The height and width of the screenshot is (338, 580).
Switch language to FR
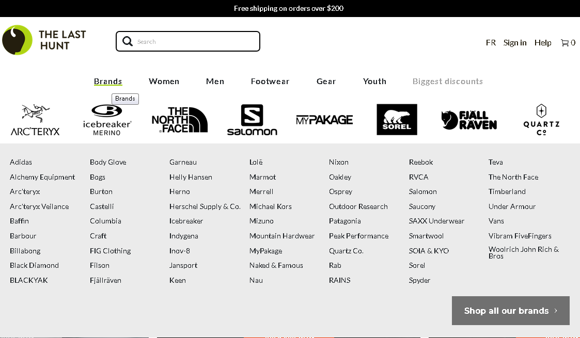point(491,43)
